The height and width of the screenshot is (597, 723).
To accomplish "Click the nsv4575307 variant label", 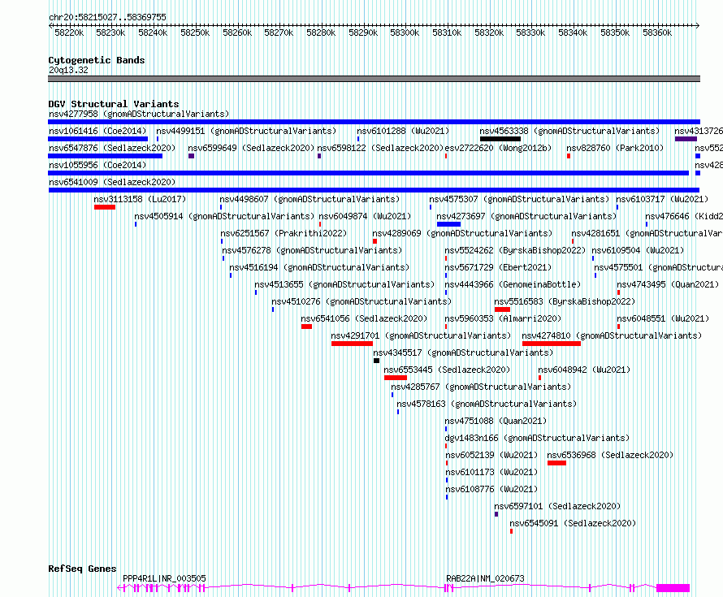I will pyautogui.click(x=519, y=199).
